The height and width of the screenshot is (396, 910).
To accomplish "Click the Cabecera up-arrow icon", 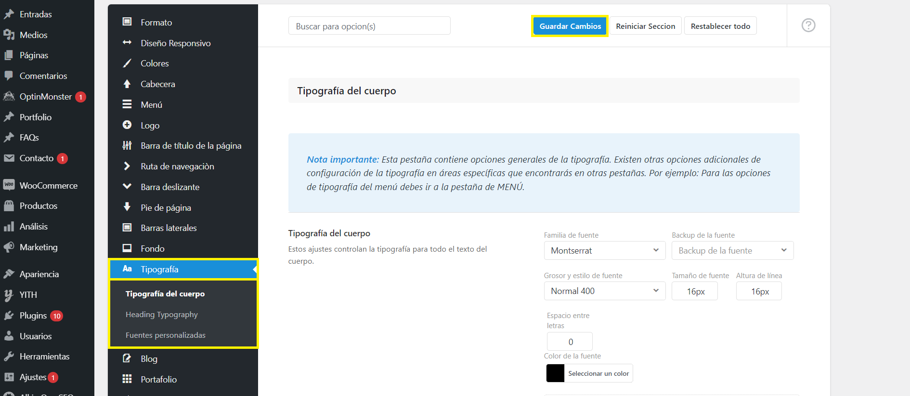I will (x=127, y=84).
